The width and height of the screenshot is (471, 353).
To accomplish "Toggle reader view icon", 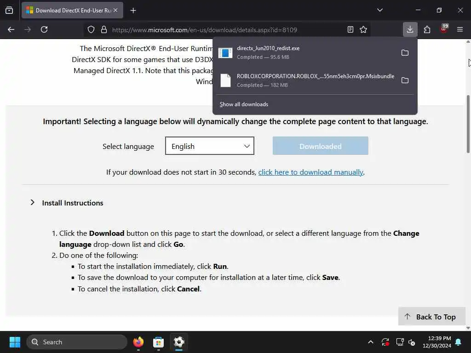I will (x=350, y=29).
